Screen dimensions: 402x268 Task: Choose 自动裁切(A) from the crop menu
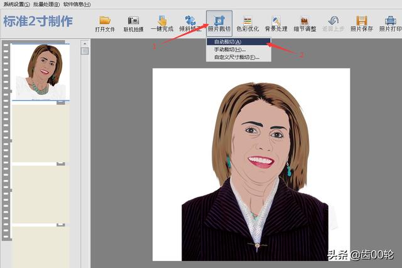[227, 42]
